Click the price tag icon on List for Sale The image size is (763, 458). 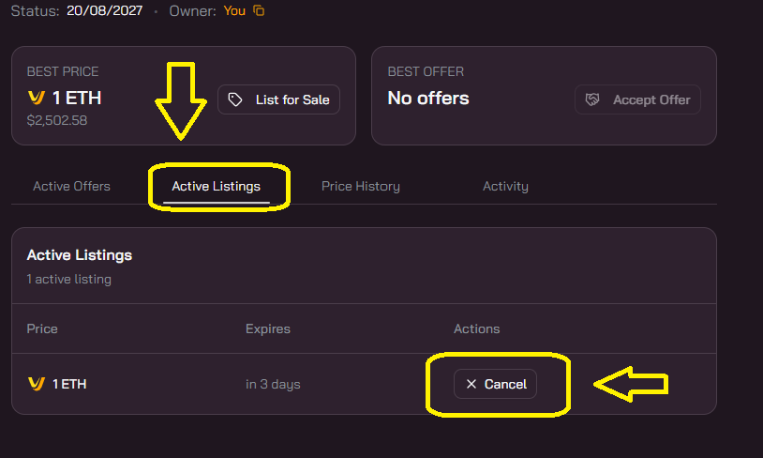[x=235, y=99]
